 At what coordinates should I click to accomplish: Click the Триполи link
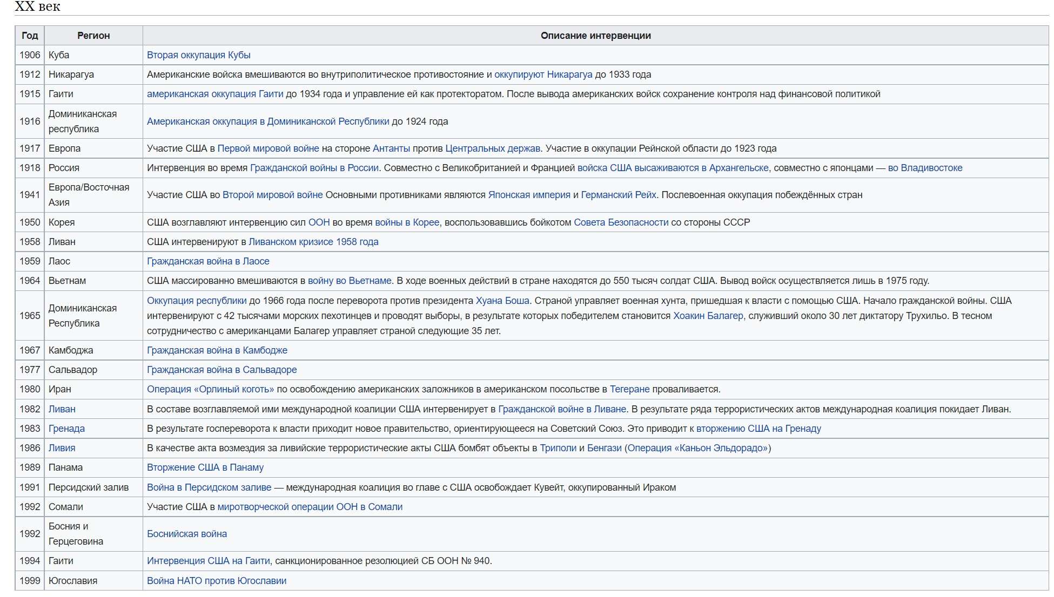point(558,448)
